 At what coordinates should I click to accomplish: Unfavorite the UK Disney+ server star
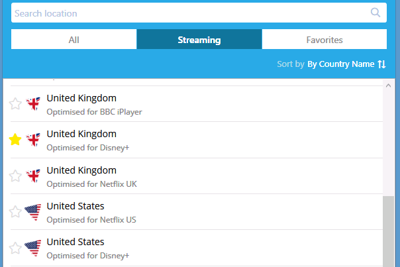pyautogui.click(x=15, y=140)
